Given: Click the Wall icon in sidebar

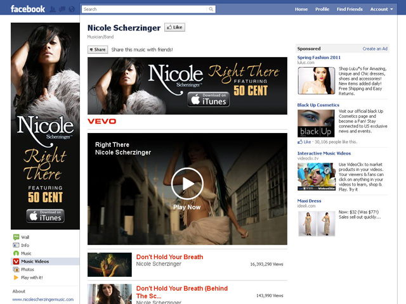Looking at the screenshot, I should pos(16,237).
